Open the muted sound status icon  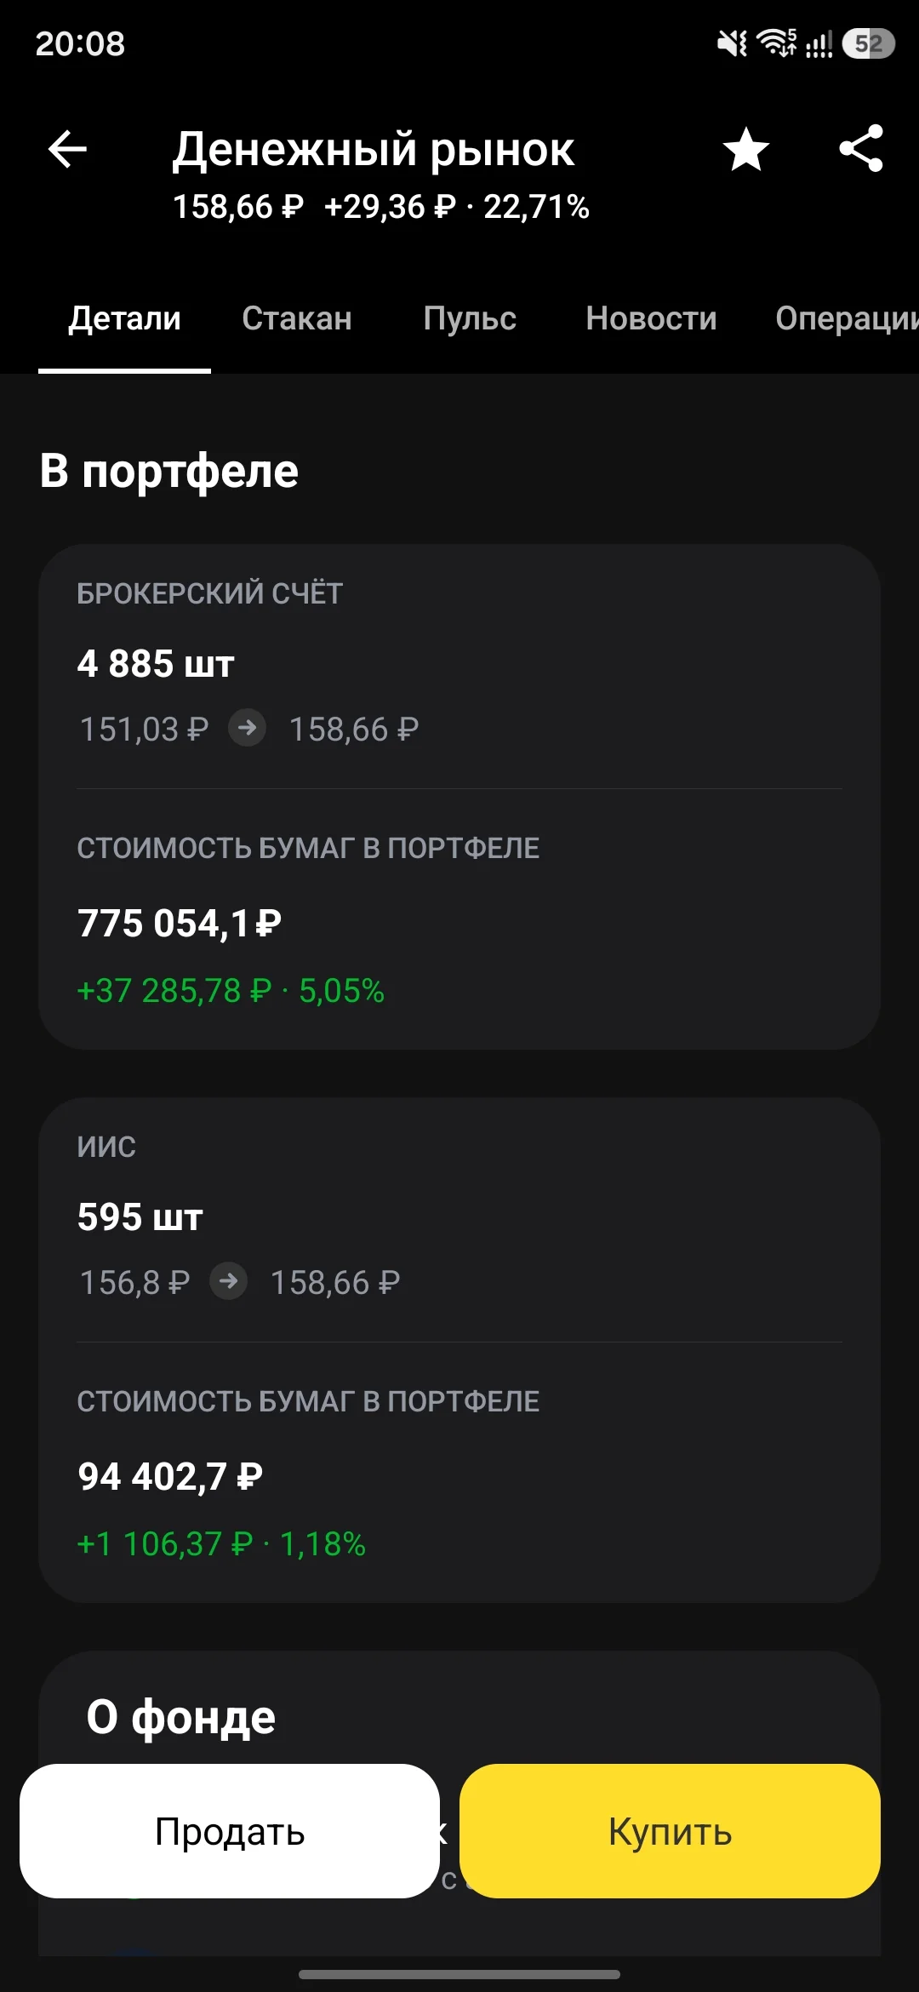(x=732, y=43)
